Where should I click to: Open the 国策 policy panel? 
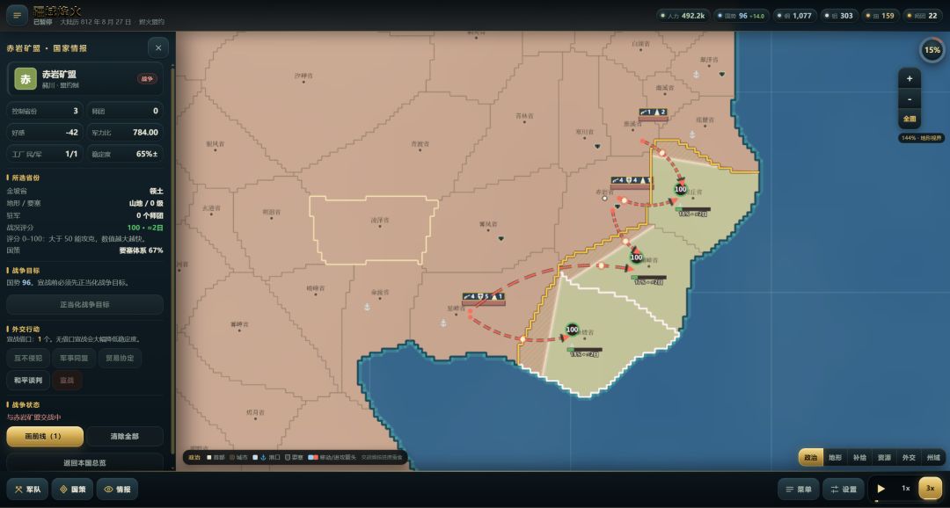[x=72, y=490]
